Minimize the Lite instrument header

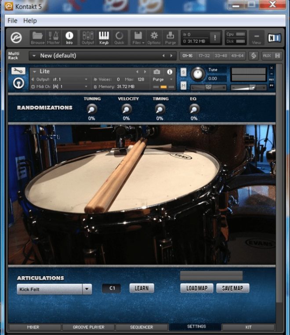272,74
